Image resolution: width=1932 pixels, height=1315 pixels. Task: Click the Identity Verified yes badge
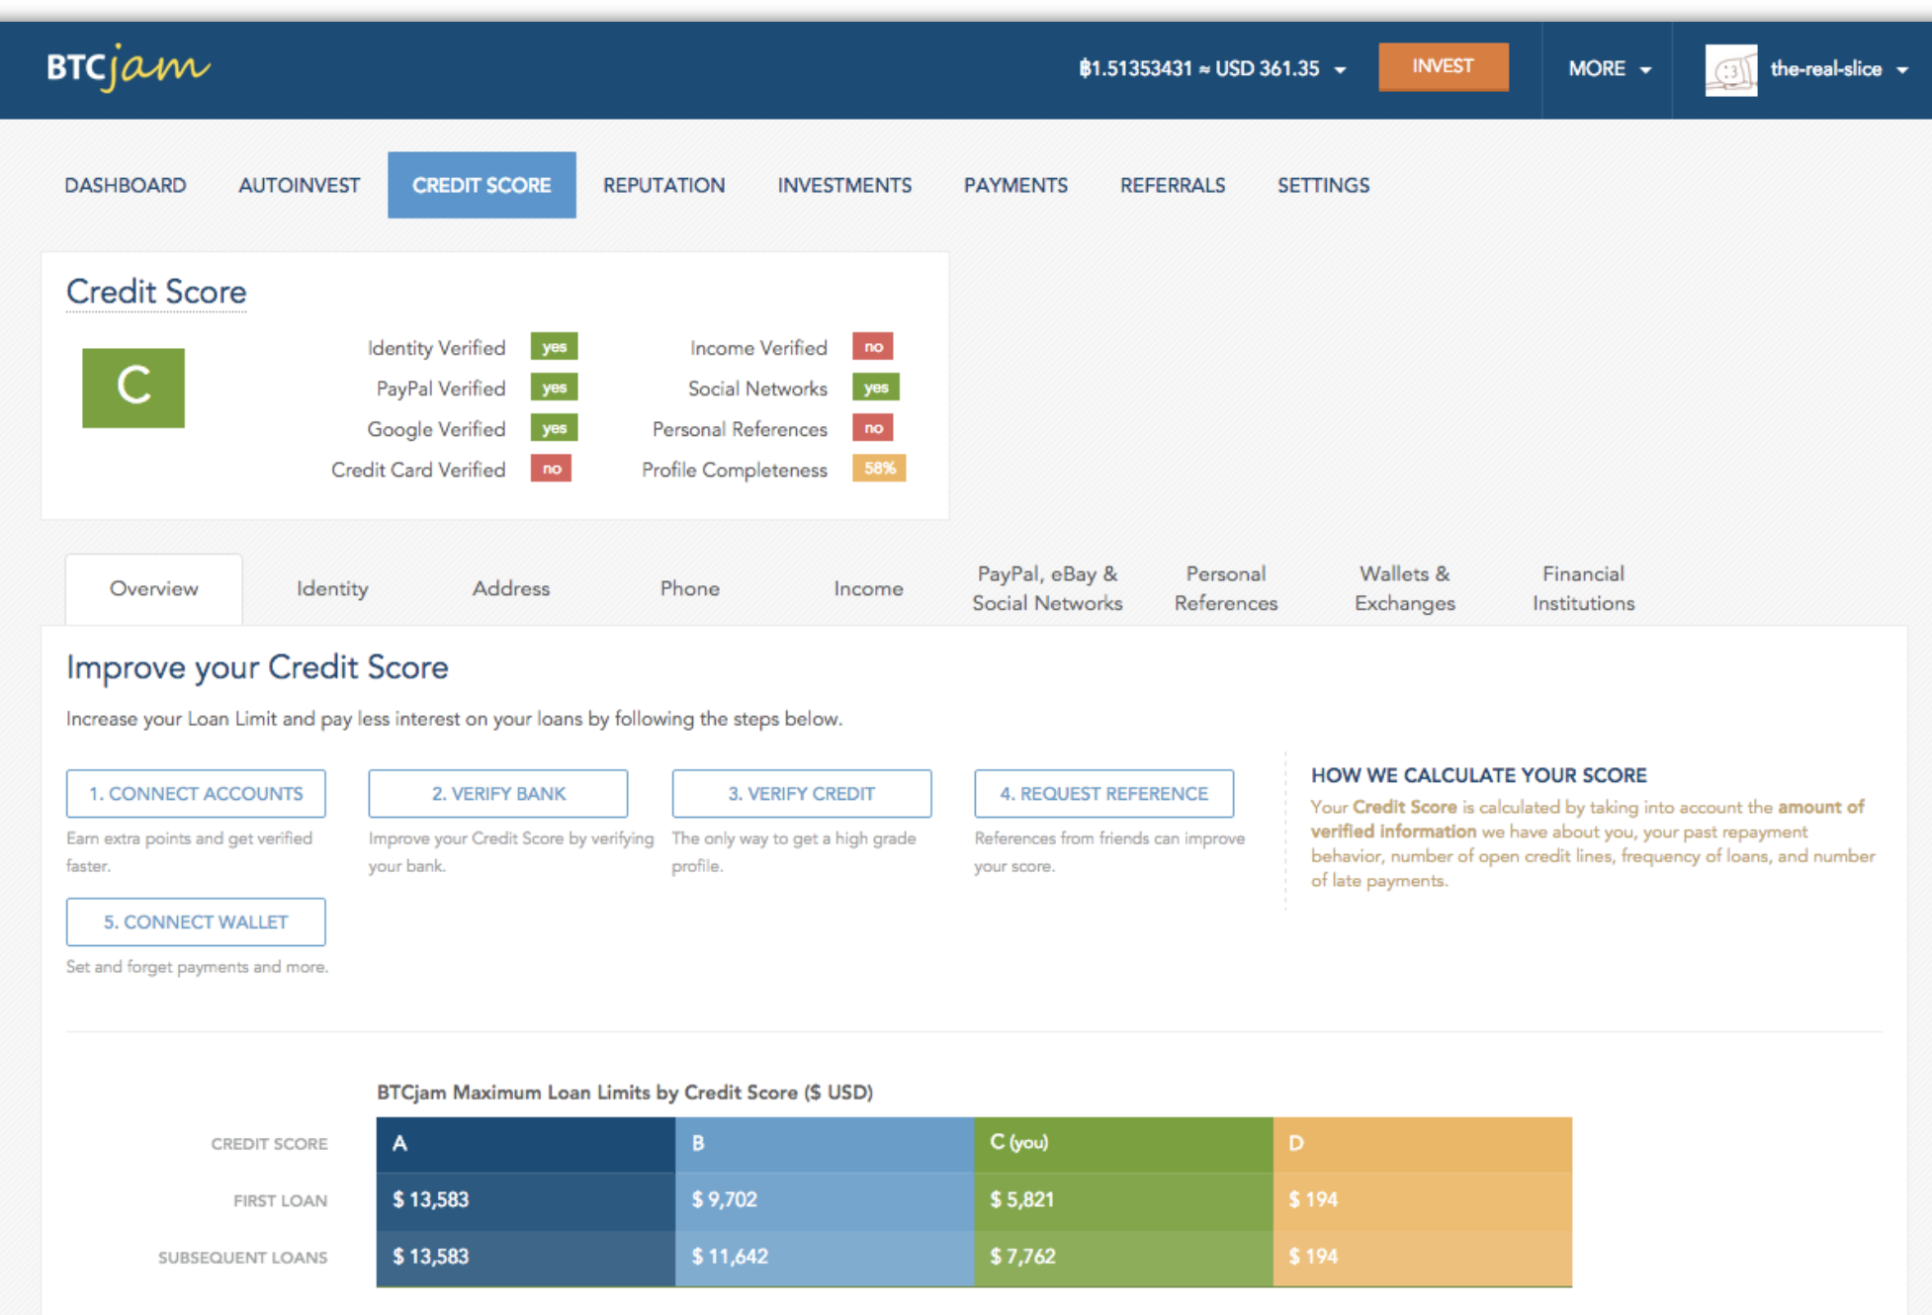[554, 347]
